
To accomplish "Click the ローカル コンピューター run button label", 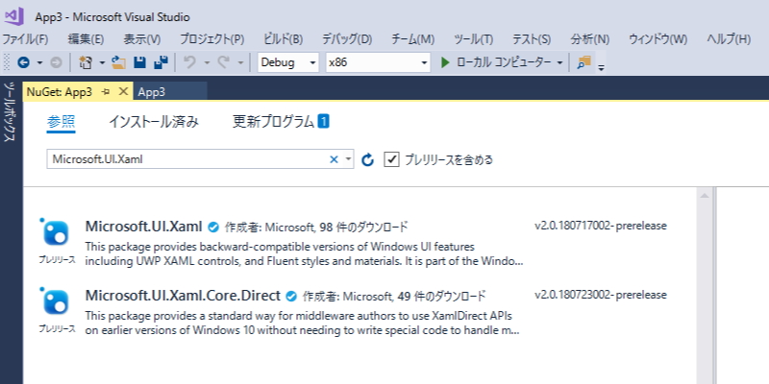I will click(503, 62).
